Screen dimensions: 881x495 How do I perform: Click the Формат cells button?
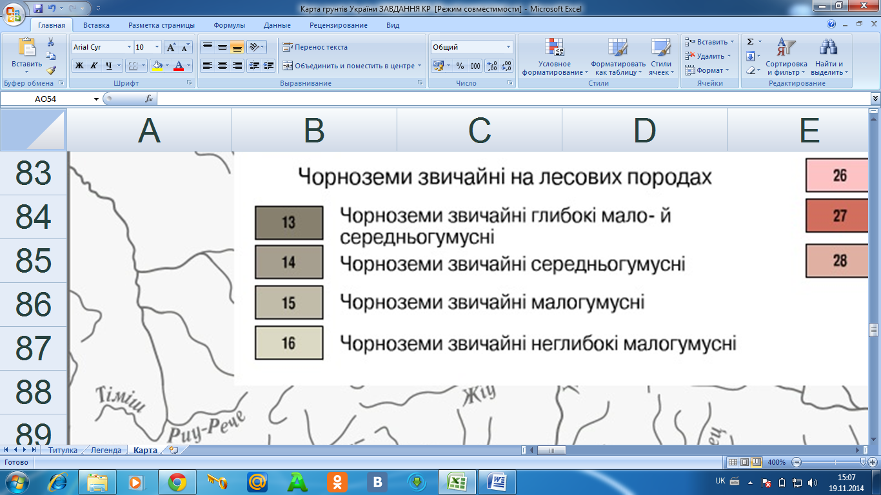point(707,70)
